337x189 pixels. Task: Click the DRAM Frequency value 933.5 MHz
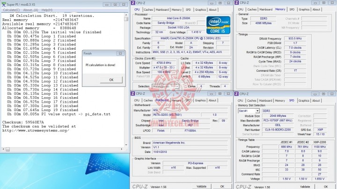295,38
